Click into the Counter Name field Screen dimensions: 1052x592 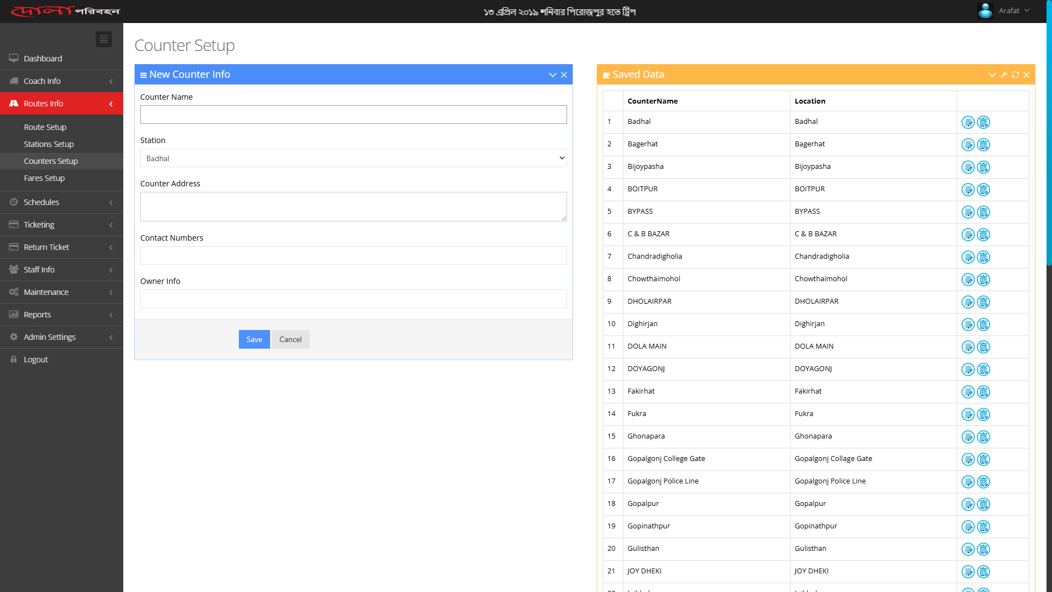point(353,115)
